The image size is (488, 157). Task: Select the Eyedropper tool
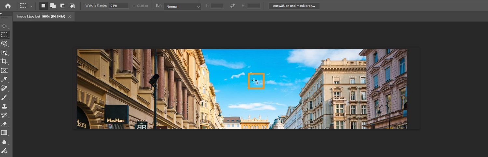(4, 79)
